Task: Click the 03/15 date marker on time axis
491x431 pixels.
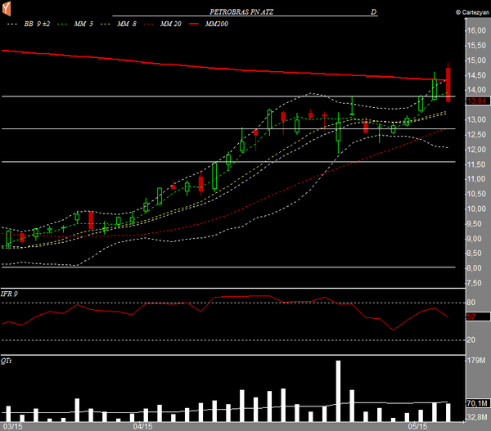Action: (12, 426)
